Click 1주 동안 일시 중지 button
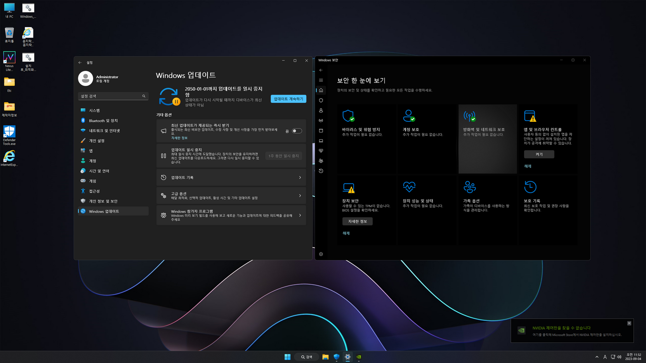 click(x=284, y=156)
